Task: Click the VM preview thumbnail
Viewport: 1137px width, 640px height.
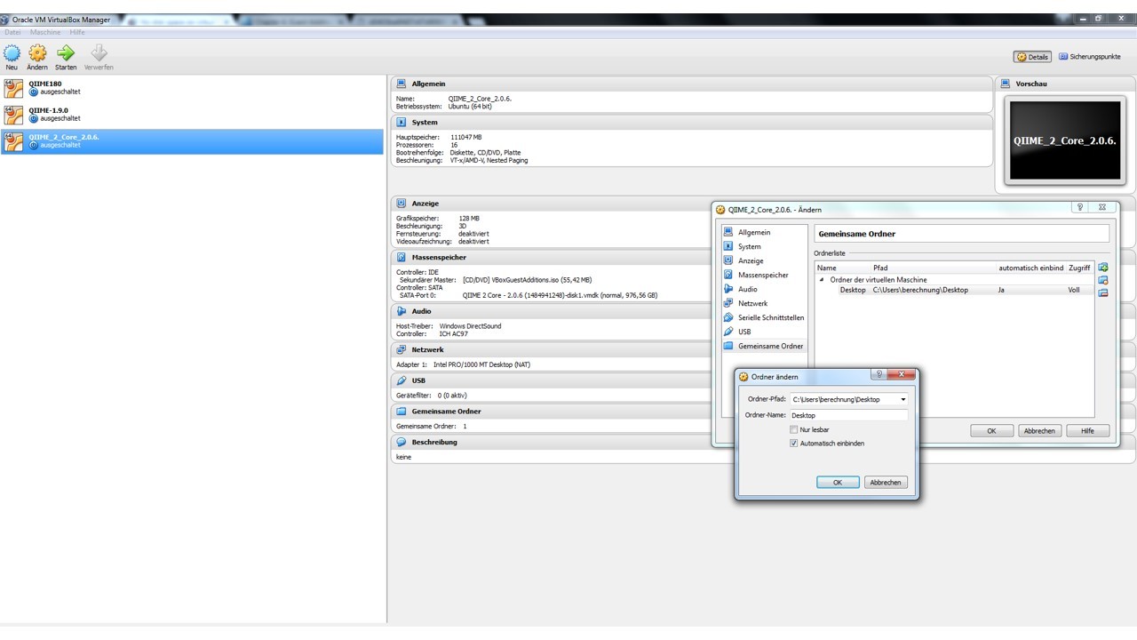Action: [1067, 140]
